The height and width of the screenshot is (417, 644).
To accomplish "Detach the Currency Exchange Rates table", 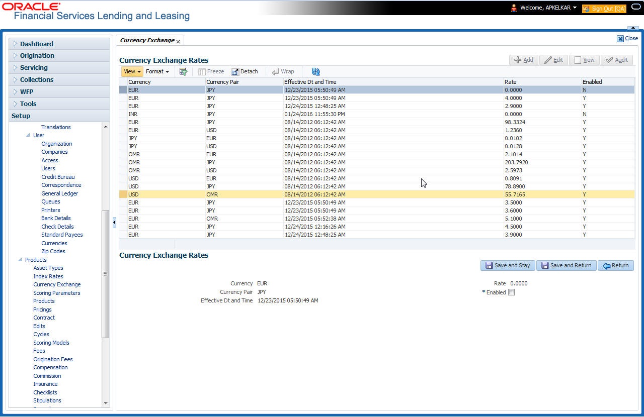I will (x=245, y=71).
